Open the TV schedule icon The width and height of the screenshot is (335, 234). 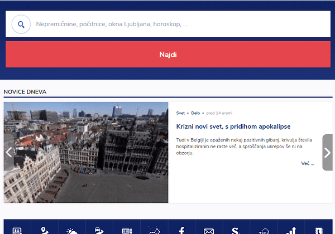[x=127, y=230]
